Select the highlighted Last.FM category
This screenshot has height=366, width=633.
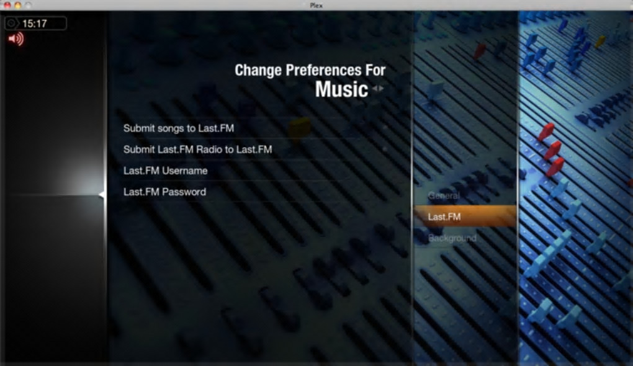click(x=465, y=216)
